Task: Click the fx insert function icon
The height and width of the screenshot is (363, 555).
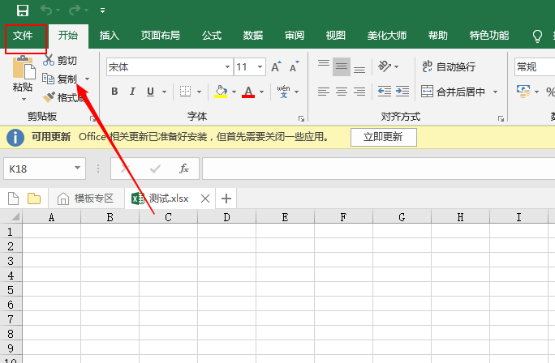Action: coord(183,169)
